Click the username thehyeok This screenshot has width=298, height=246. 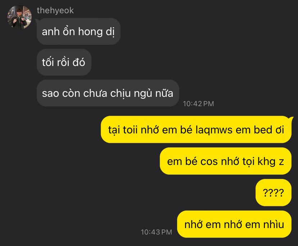click(x=55, y=10)
